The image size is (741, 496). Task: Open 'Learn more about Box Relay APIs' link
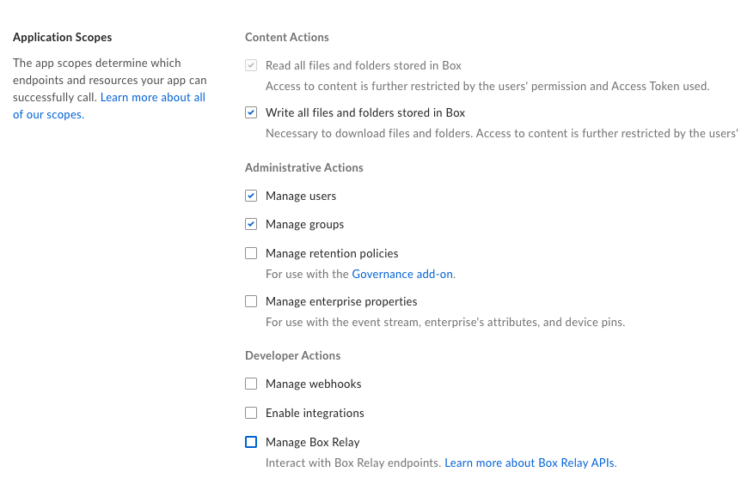tap(529, 463)
